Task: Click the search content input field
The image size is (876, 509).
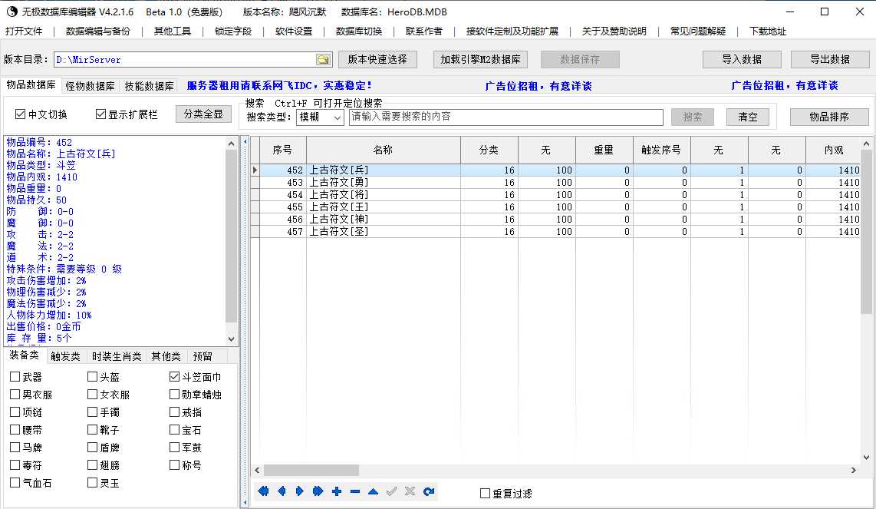Action: click(506, 117)
